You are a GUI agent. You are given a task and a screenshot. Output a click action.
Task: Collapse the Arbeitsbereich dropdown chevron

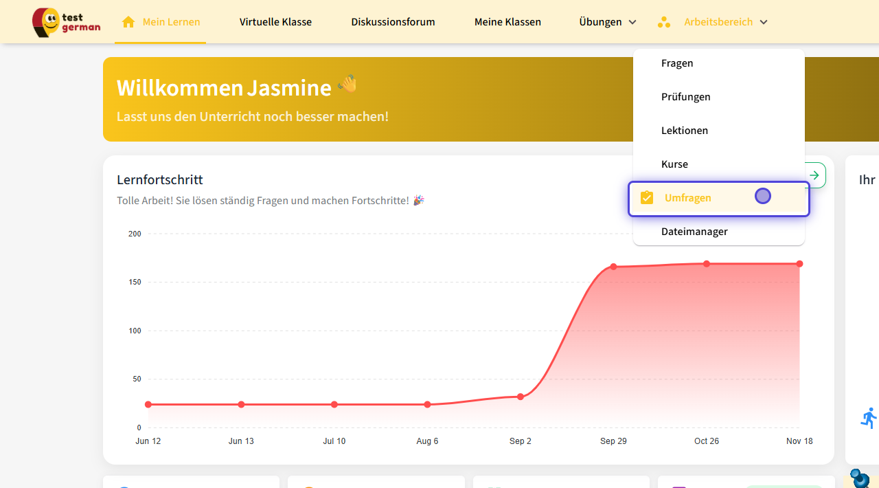pyautogui.click(x=764, y=22)
